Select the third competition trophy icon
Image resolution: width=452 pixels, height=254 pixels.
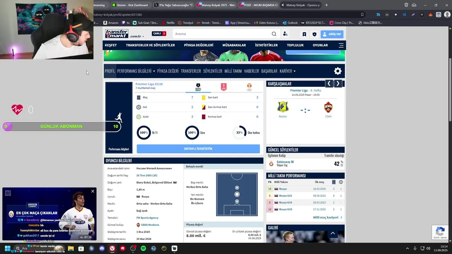249,87
